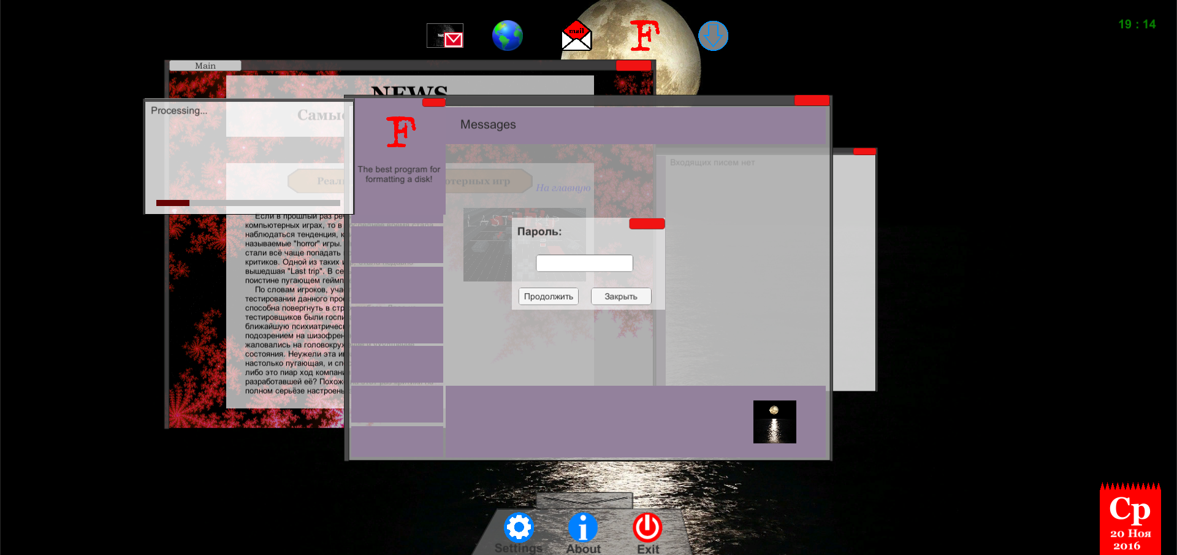The image size is (1177, 555).
Task: Expand the dock handle above Settings
Action: 584,500
